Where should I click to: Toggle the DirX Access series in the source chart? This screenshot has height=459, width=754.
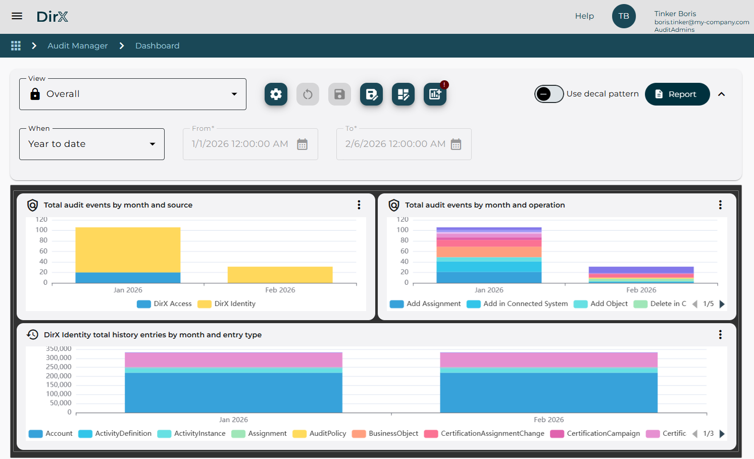click(165, 303)
